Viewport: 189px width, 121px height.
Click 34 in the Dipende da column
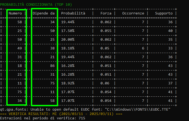52,22
